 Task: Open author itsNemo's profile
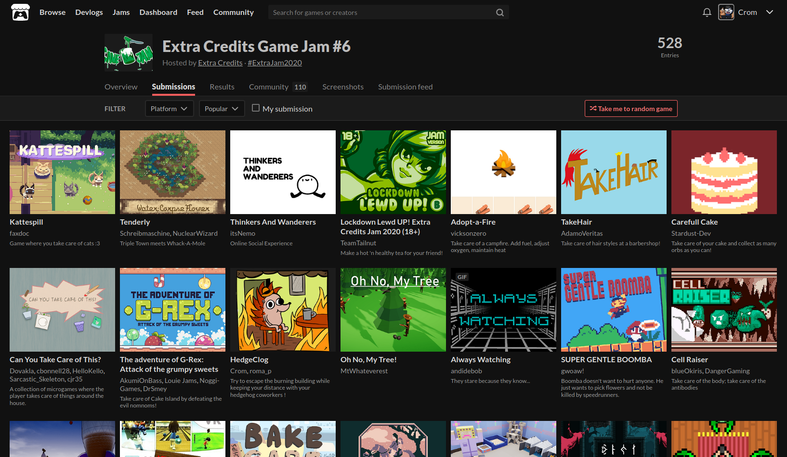[243, 233]
